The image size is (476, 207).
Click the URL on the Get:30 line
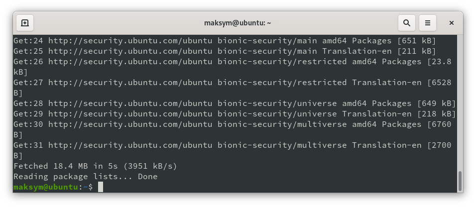(130, 124)
